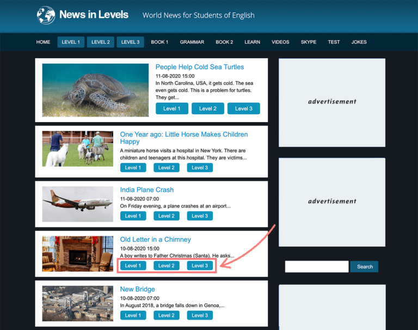Image resolution: width=418 pixels, height=330 pixels.
Task: Open Level 3 of Old Letter in a Chimney
Action: coord(200,266)
